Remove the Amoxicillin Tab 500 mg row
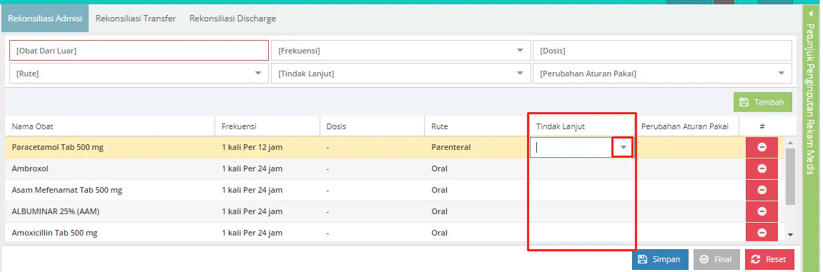 click(762, 233)
